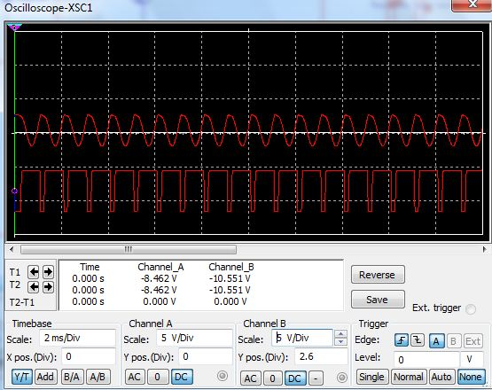
Task: Click the T1 cursor marker atop display
Action: coord(14,27)
